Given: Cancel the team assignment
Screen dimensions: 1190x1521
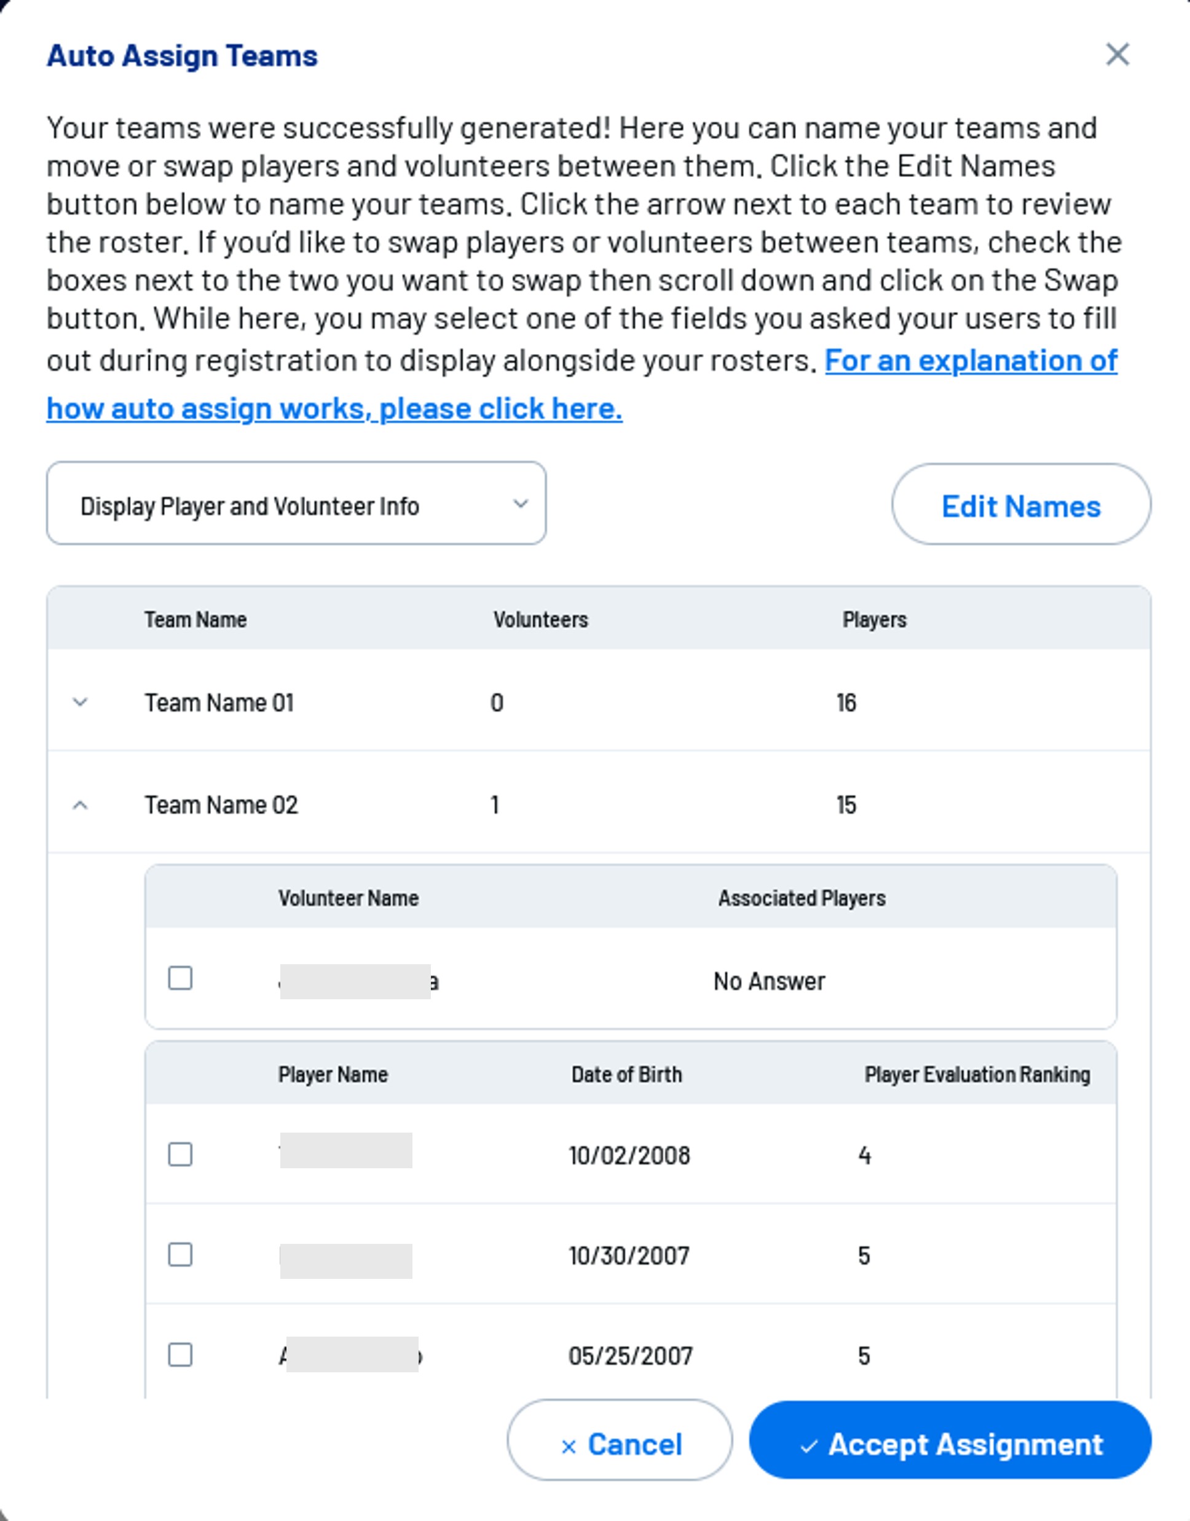Looking at the screenshot, I should (x=620, y=1444).
